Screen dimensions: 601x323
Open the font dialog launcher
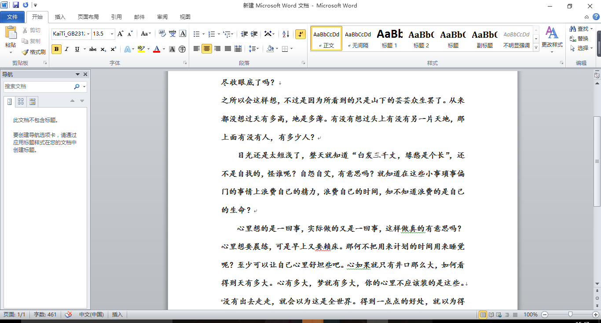(x=185, y=63)
